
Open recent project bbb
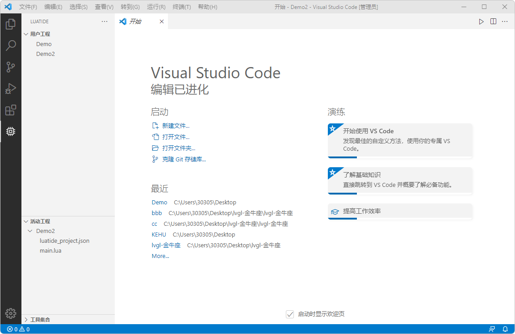coord(157,213)
